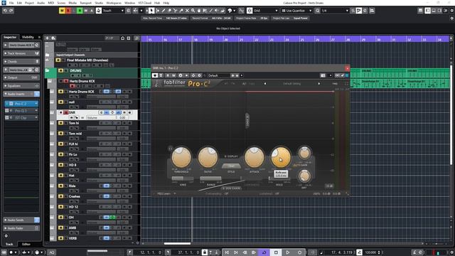Viewport: 455px width, 256px height.
Task: Adjust the Ratio knob in Pro-C 2
Action: (x=208, y=157)
